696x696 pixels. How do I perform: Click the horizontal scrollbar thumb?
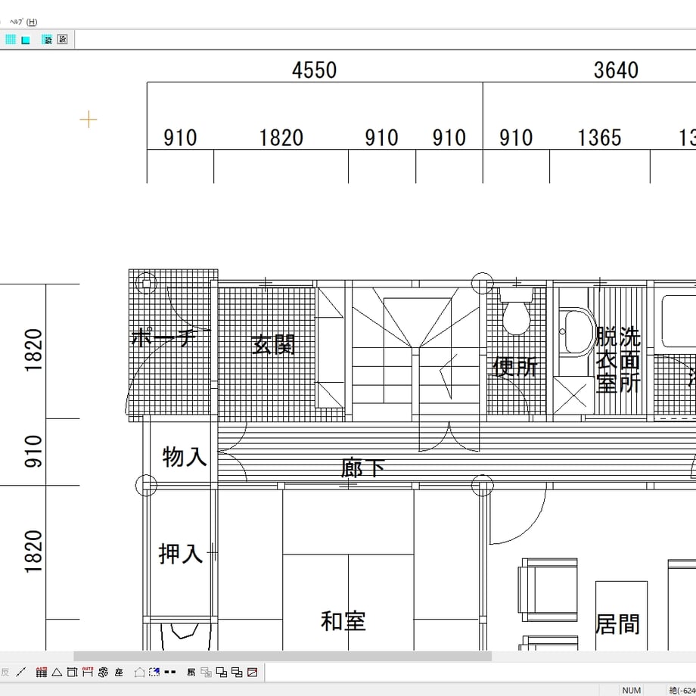click(282, 656)
